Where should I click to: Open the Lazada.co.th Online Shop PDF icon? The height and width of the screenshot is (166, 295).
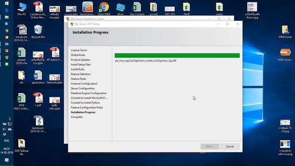pos(38,10)
